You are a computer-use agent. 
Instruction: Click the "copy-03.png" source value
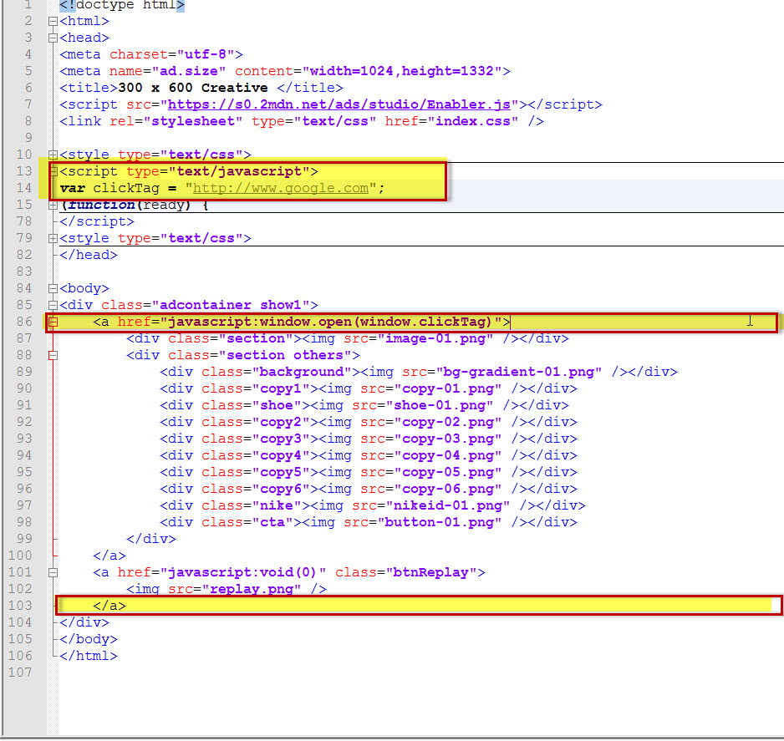pyautogui.click(x=448, y=439)
